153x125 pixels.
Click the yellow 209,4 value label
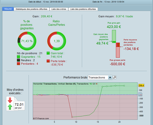coord(141,85)
